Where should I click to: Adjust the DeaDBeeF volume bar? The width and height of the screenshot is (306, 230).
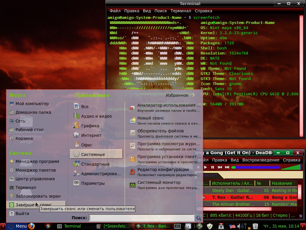click(x=292, y=167)
